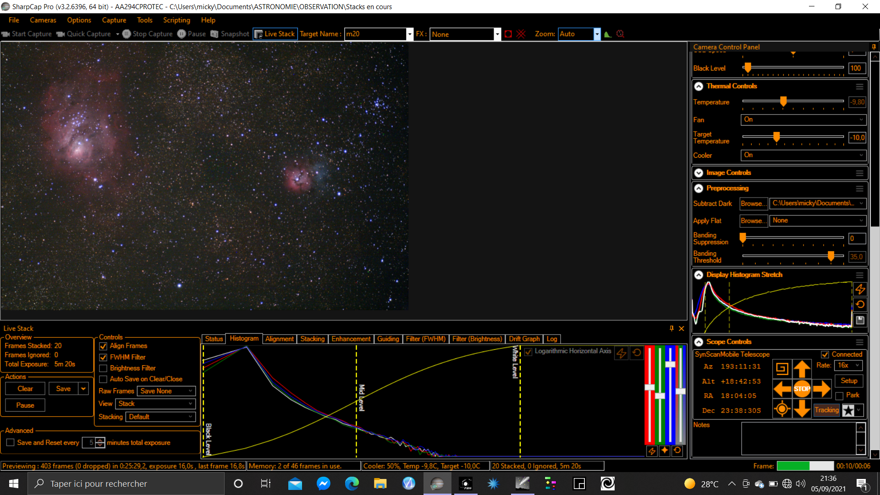Click the Pause button in Live Stack
Viewport: 880px width, 495px height.
coord(25,405)
